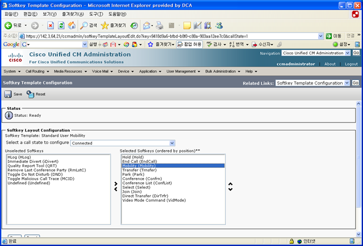Viewport: 363px width, 246px height.
Task: Click the Cisco logo
Action: pos(15,58)
